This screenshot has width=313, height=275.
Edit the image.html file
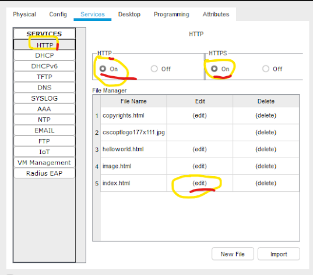(x=199, y=166)
